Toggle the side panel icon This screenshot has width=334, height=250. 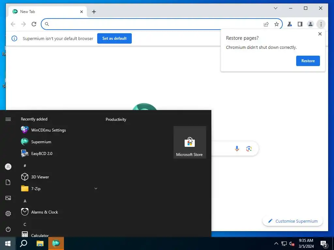point(300,24)
